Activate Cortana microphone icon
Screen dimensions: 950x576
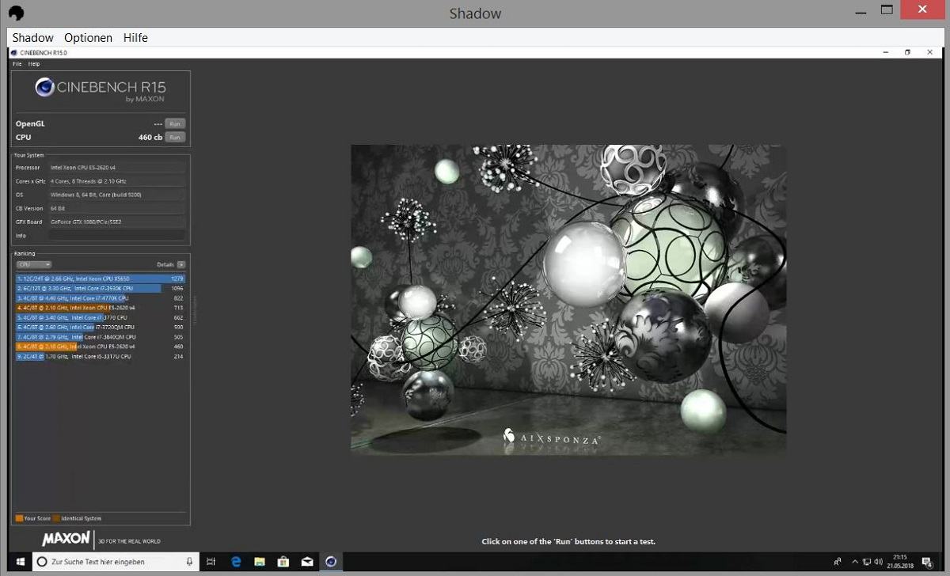tap(189, 562)
